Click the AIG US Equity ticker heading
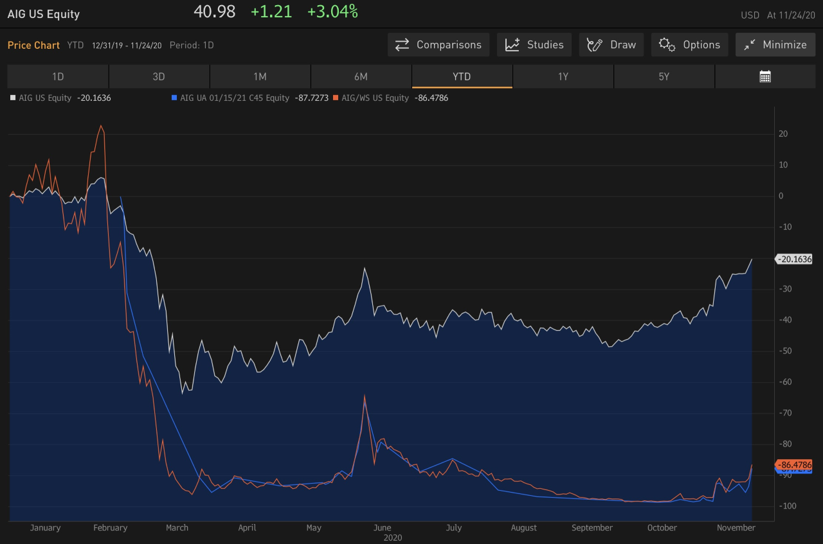 [x=44, y=14]
